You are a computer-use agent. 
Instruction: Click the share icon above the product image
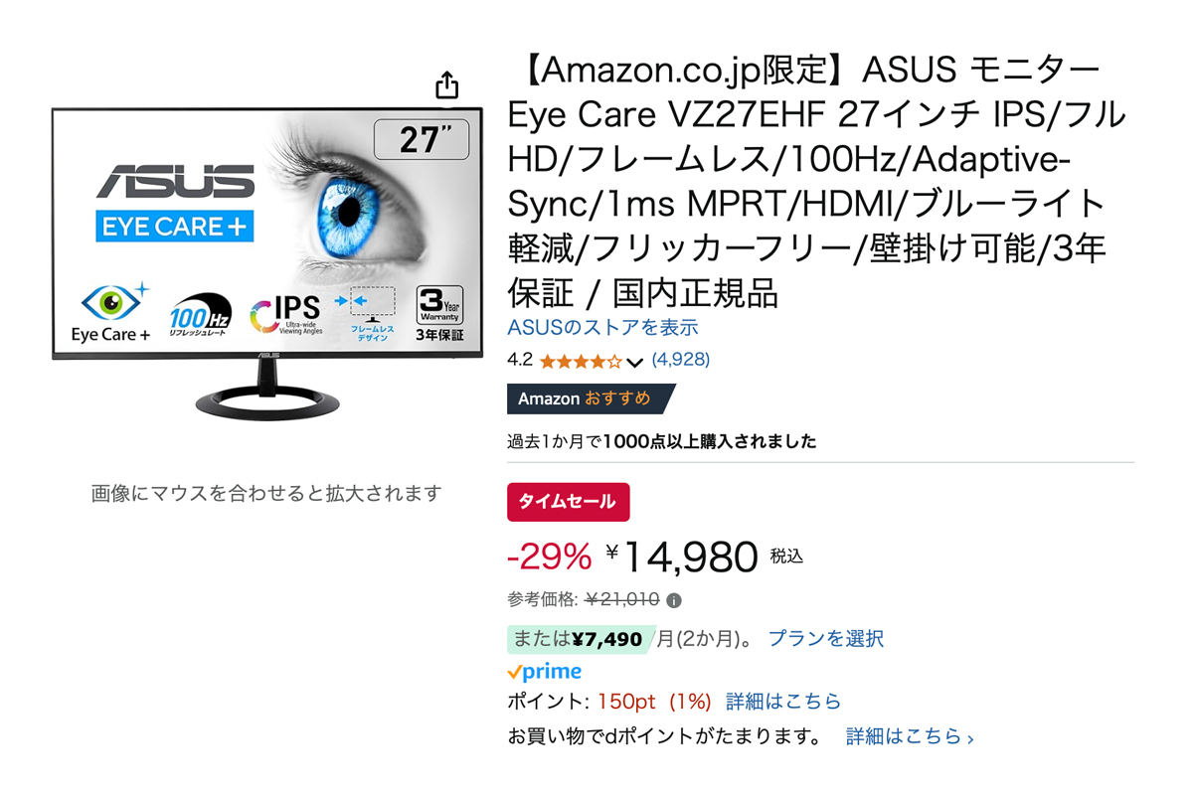(447, 84)
